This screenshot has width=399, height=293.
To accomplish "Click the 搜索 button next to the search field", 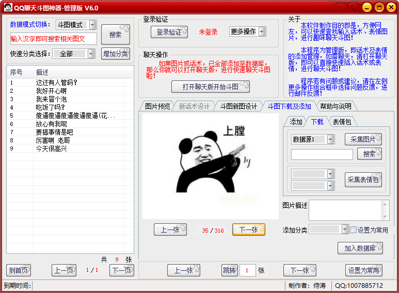I will coord(116,35).
